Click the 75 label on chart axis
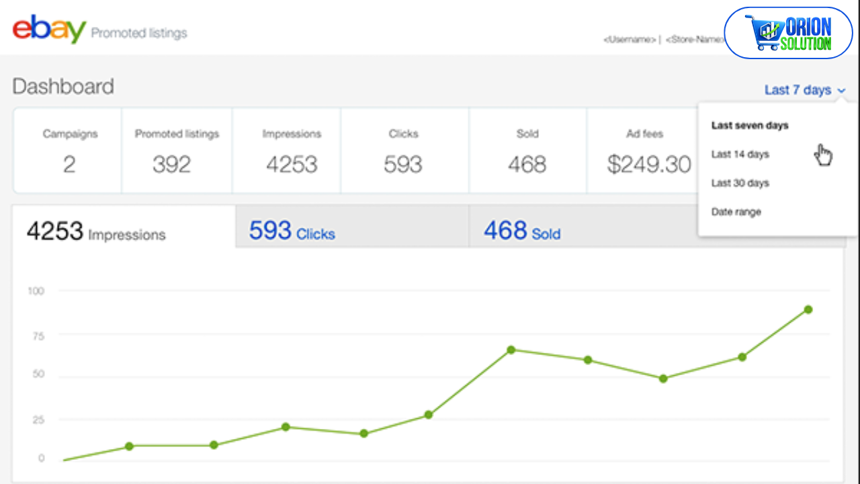 (38, 336)
